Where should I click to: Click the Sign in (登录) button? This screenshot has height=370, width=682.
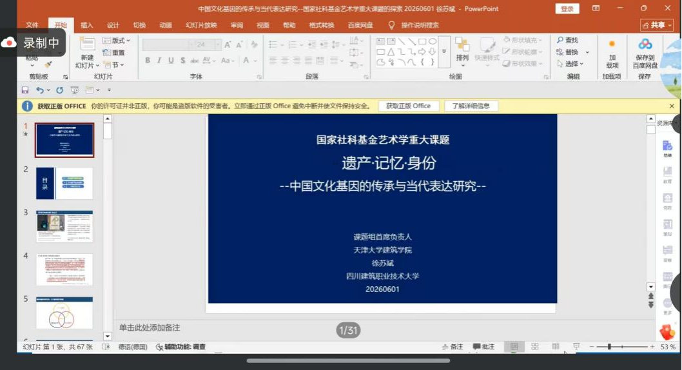pos(567,8)
